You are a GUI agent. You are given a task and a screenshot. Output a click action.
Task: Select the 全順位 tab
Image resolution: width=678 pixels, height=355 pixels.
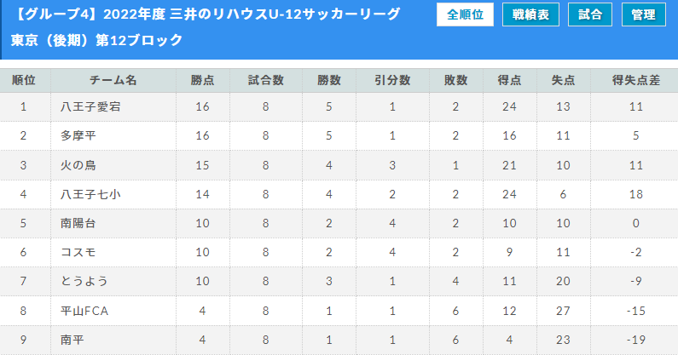pos(465,15)
